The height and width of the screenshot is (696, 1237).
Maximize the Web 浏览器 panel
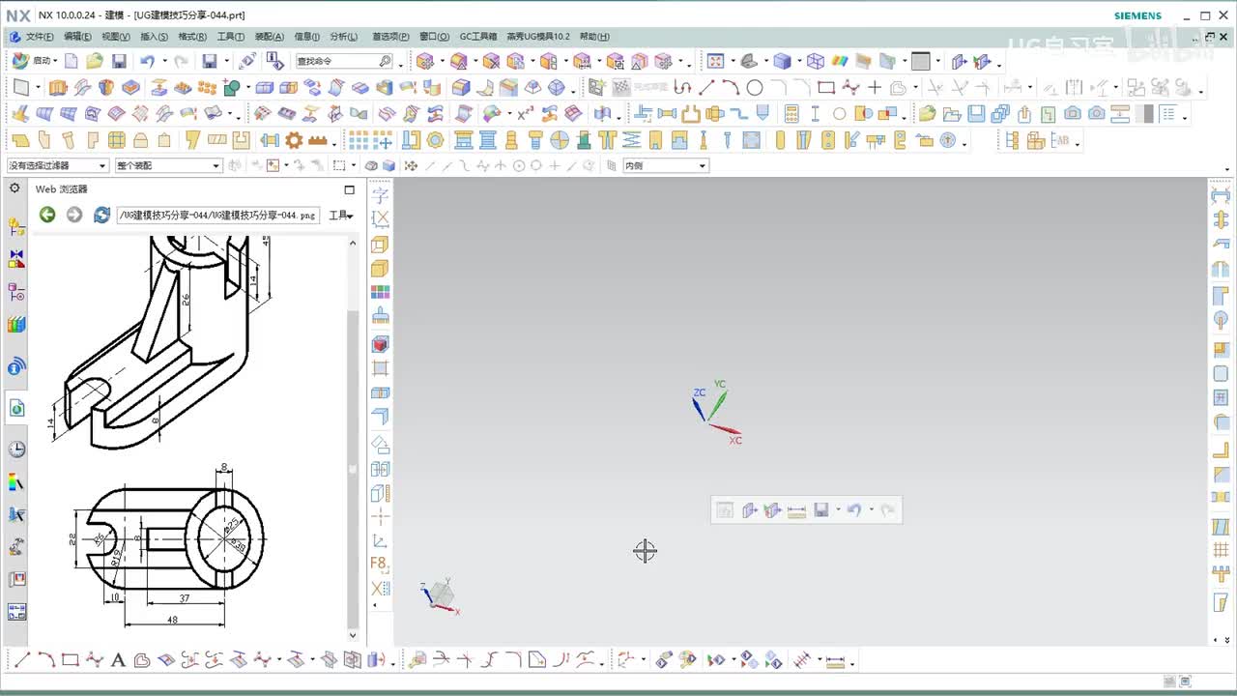click(x=349, y=189)
